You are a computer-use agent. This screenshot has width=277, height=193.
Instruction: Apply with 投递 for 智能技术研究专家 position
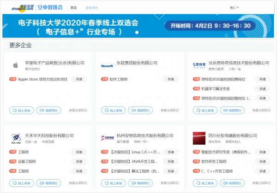262,152
